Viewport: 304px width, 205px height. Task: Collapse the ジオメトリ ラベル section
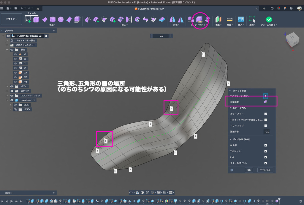coord(230,139)
